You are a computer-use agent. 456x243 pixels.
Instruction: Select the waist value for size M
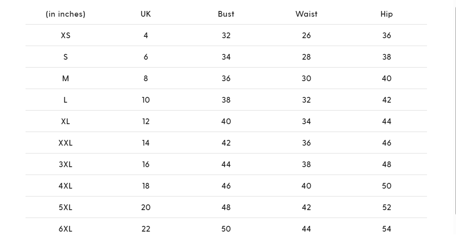tap(306, 79)
